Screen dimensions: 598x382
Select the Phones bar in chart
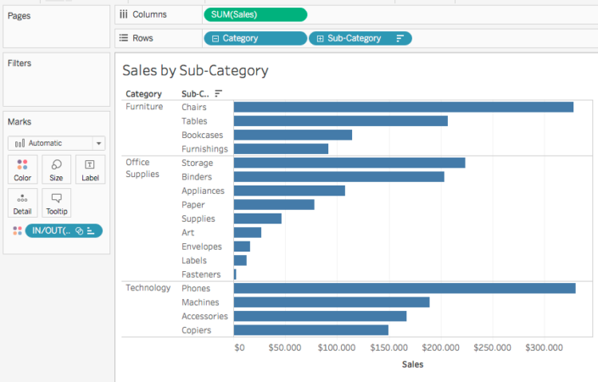pyautogui.click(x=404, y=288)
